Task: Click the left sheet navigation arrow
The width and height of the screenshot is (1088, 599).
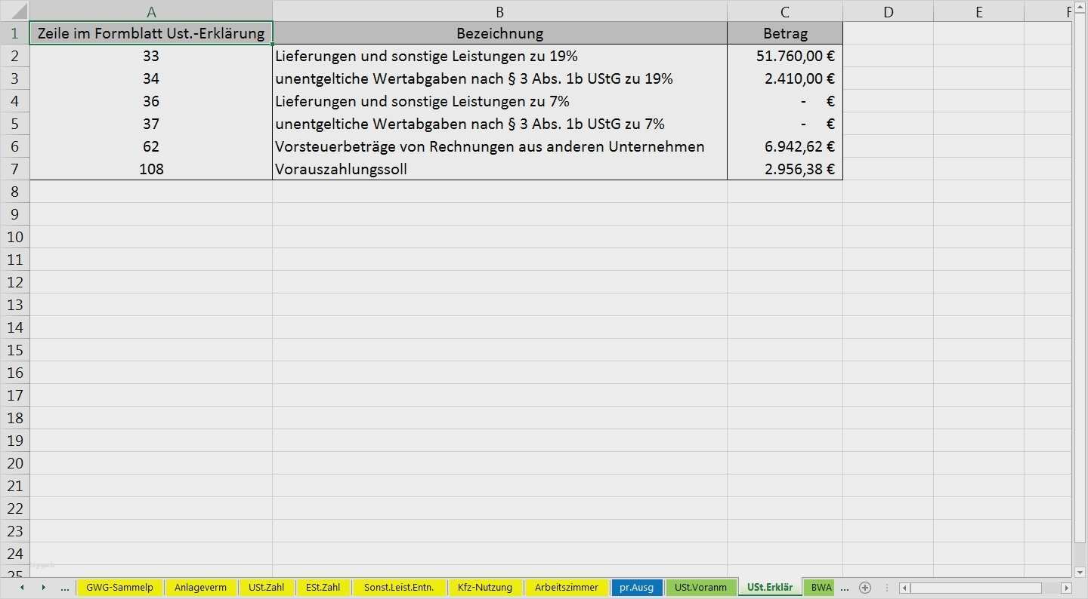Action: [21, 587]
